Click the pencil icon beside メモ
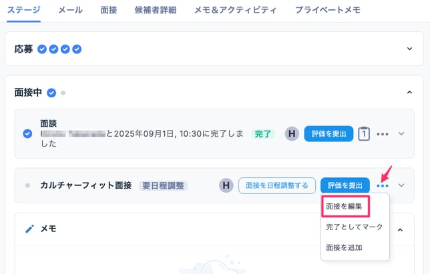 click(29, 229)
